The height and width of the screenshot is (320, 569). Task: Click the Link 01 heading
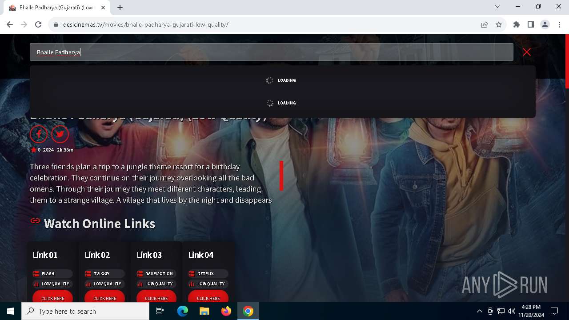pos(45,255)
